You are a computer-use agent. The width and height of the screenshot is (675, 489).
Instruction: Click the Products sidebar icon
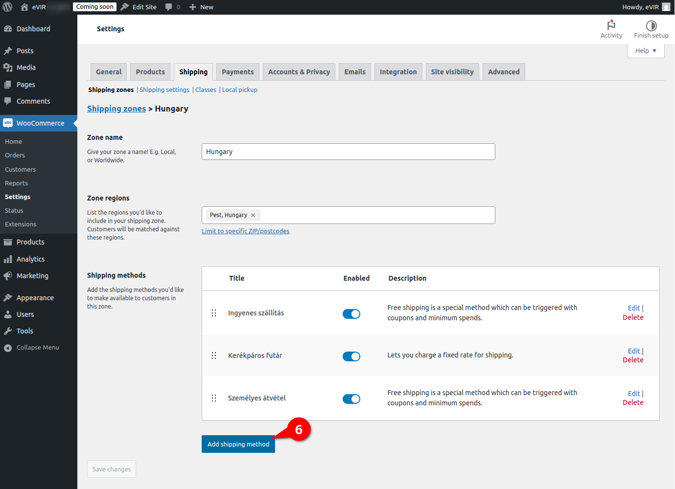tap(8, 242)
